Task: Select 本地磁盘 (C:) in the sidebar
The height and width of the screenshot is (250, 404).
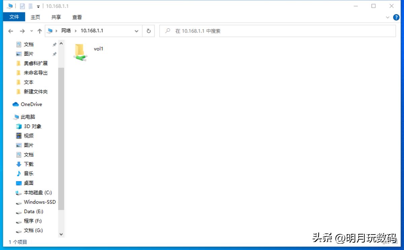Action: (x=37, y=193)
